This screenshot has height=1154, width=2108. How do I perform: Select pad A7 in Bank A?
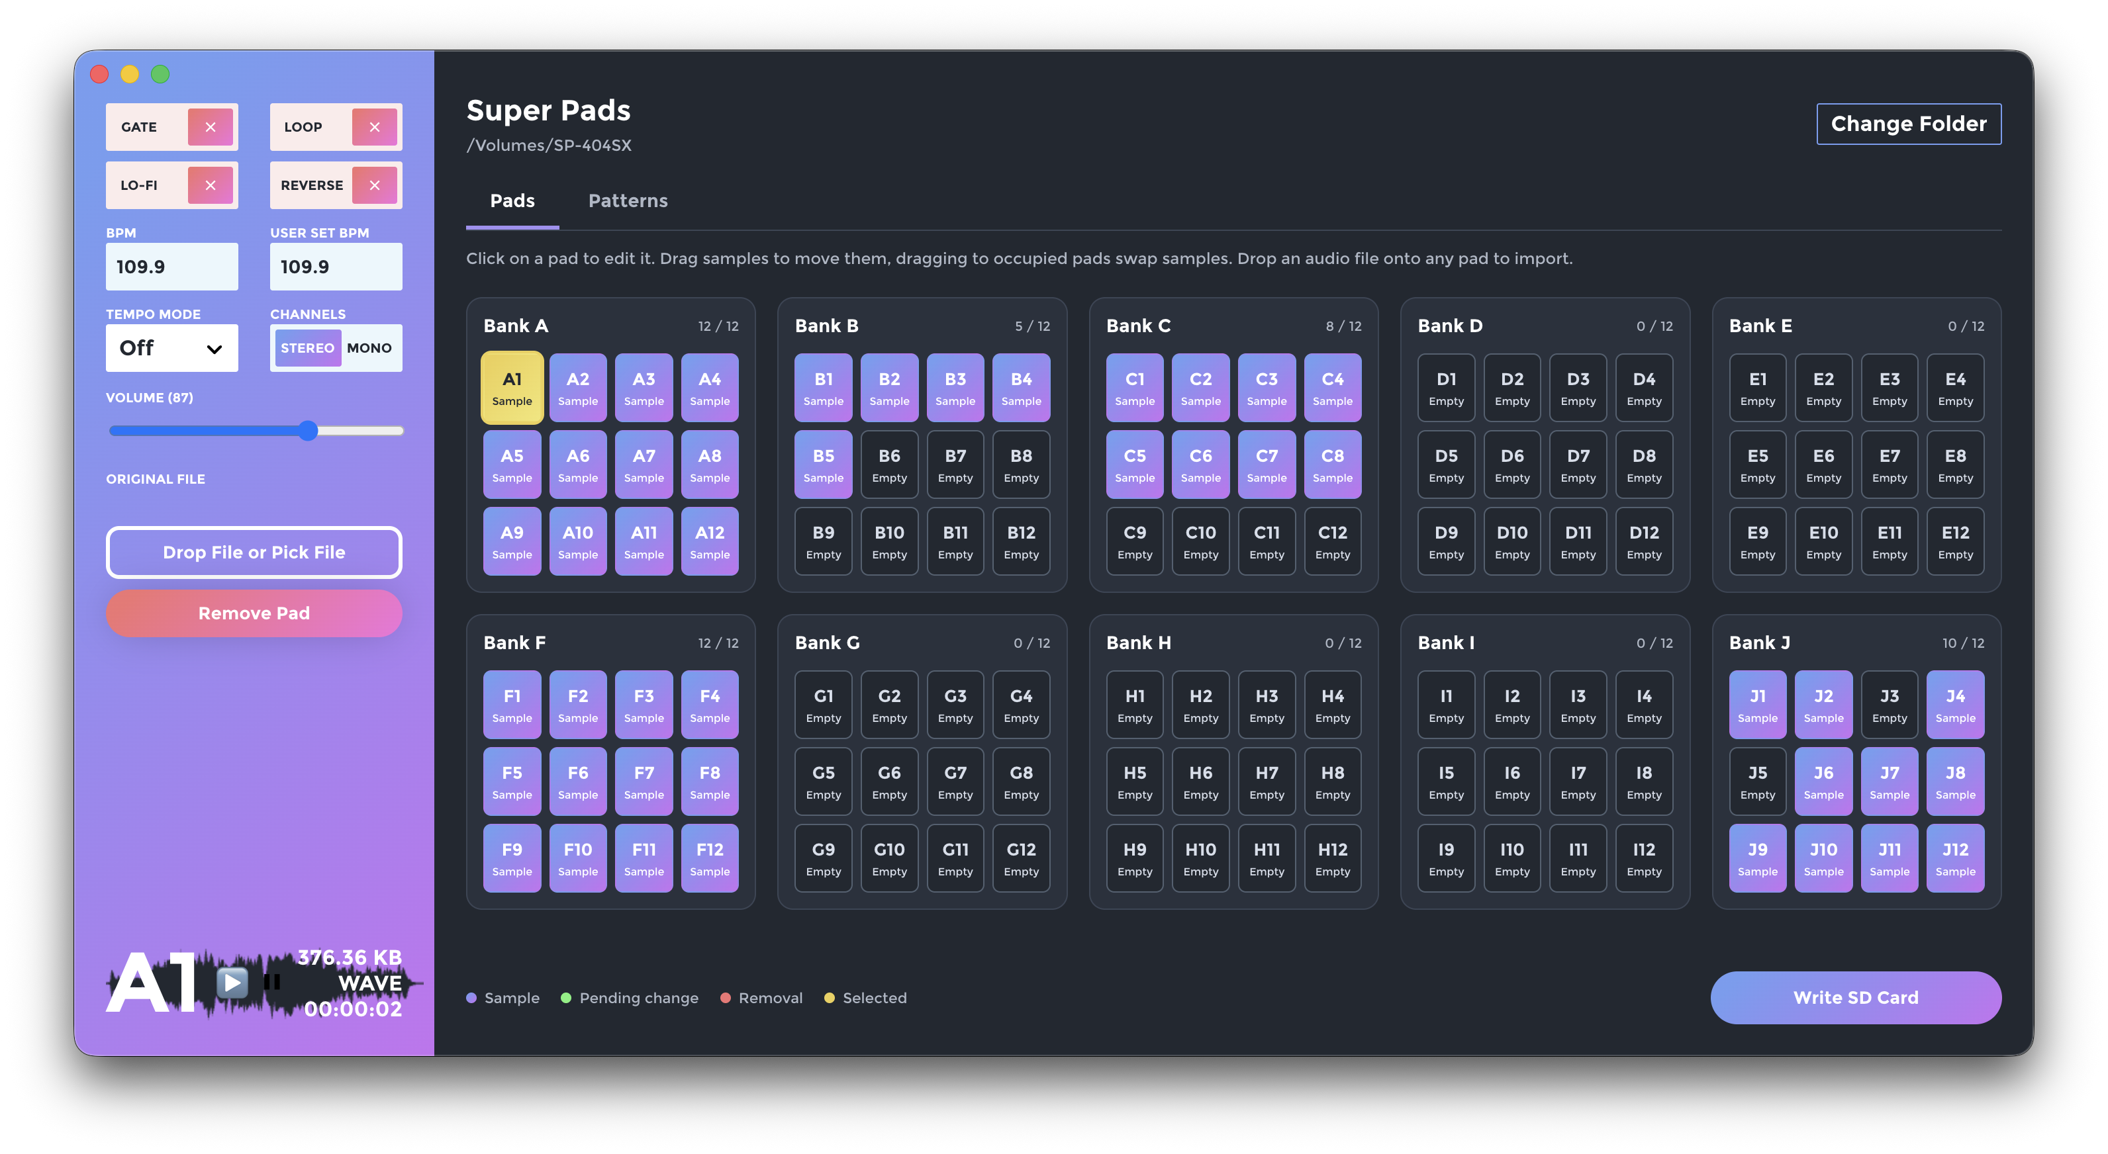644,465
